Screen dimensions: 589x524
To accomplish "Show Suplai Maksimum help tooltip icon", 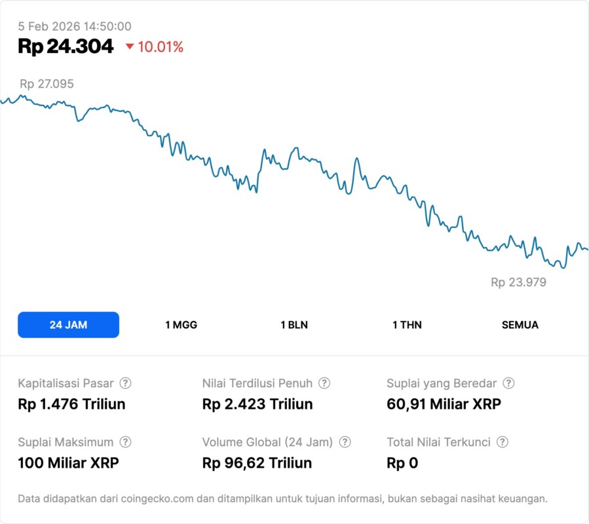I will click(125, 442).
